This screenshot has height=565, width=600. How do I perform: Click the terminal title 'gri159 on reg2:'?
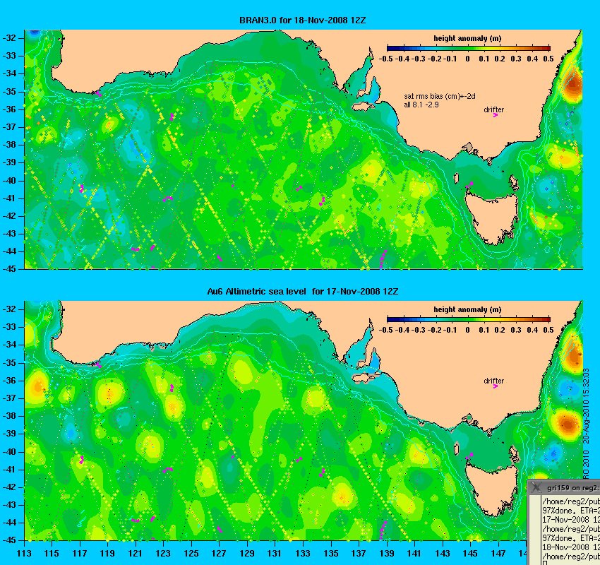coord(573,488)
